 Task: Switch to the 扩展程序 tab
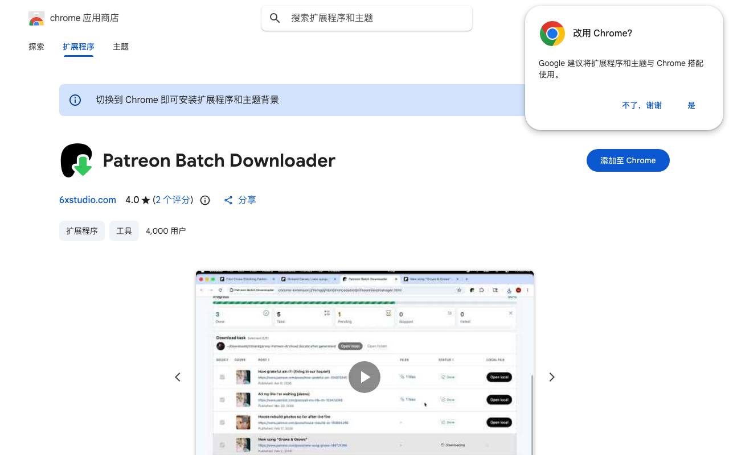[79, 47]
